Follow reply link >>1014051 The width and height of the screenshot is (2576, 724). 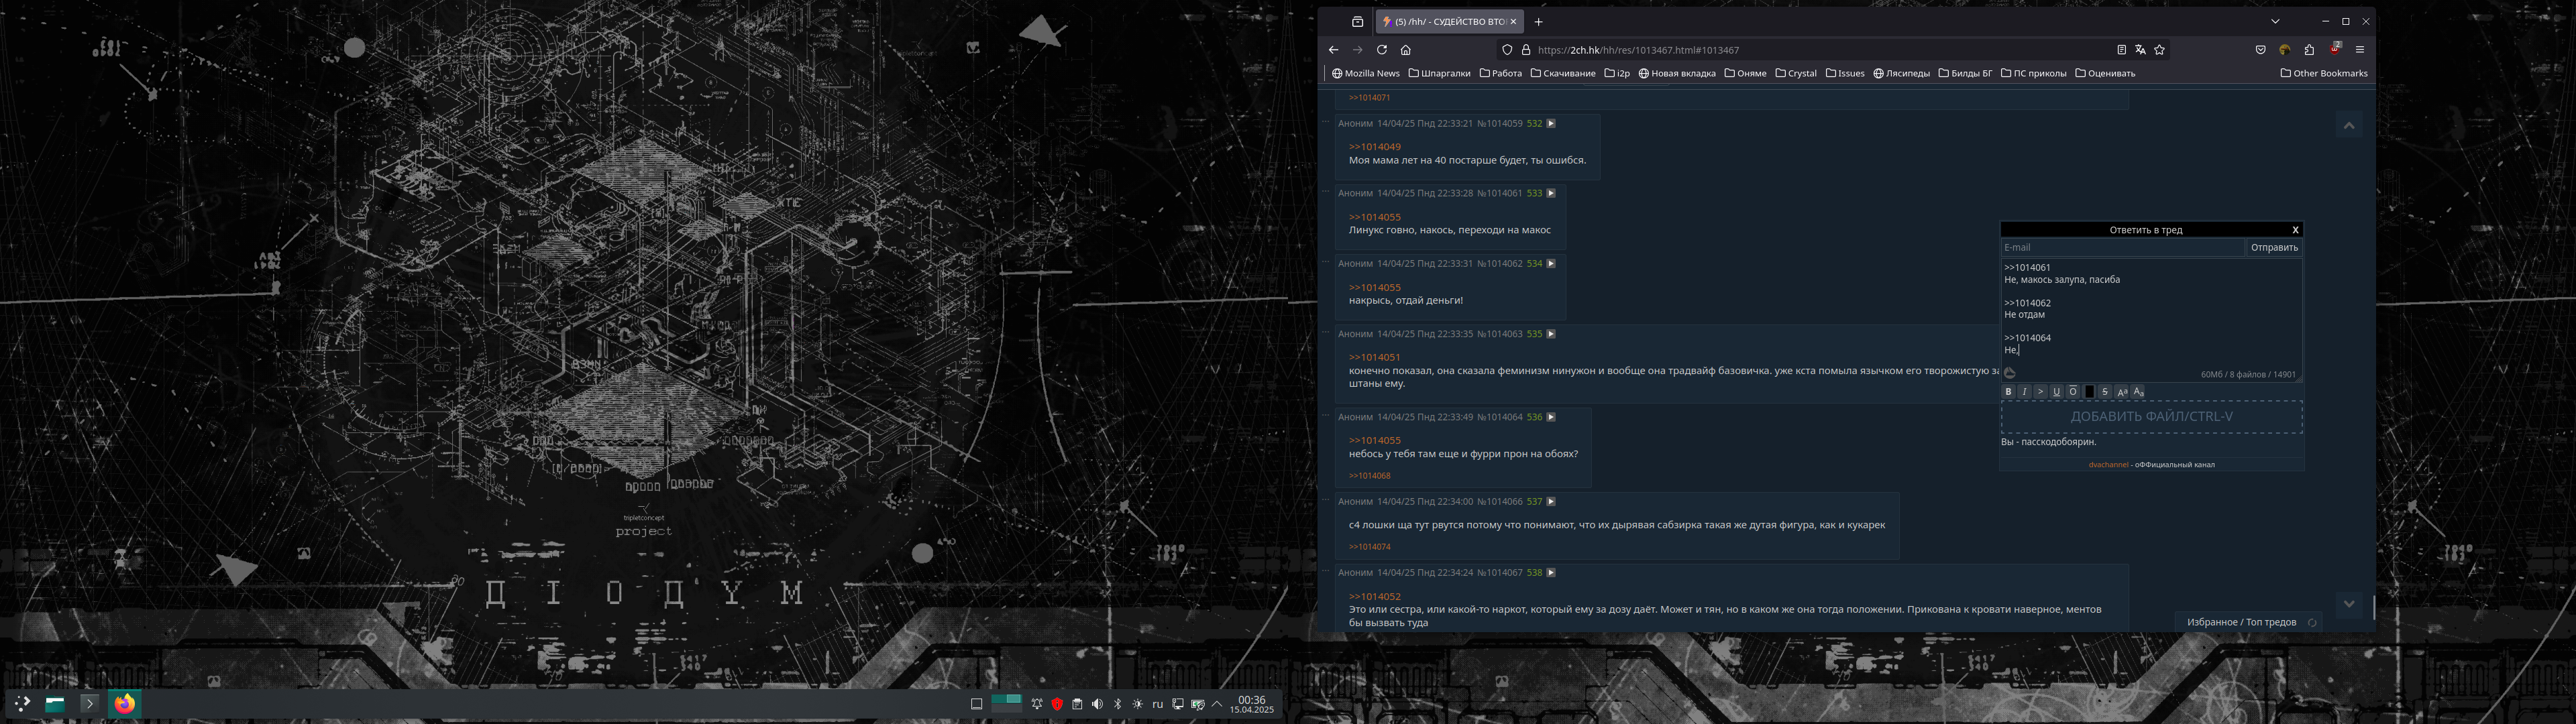pos(1374,358)
